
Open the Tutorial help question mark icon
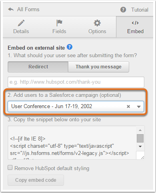(123, 10)
